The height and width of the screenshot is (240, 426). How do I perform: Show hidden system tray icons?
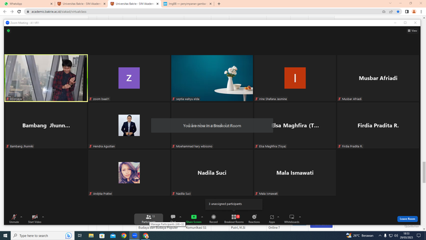click(380, 235)
